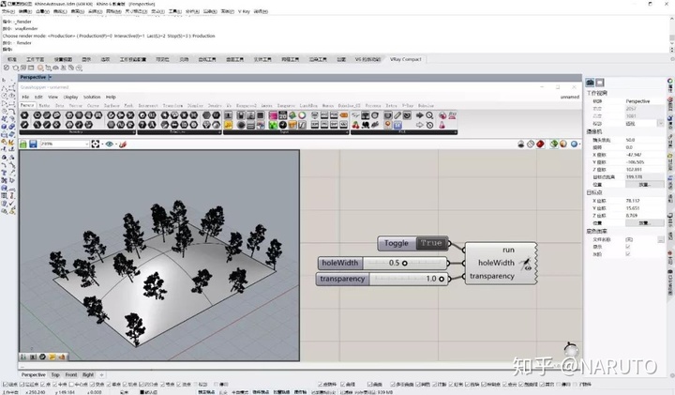Open the Grasshopper Solution menu

coord(92,97)
